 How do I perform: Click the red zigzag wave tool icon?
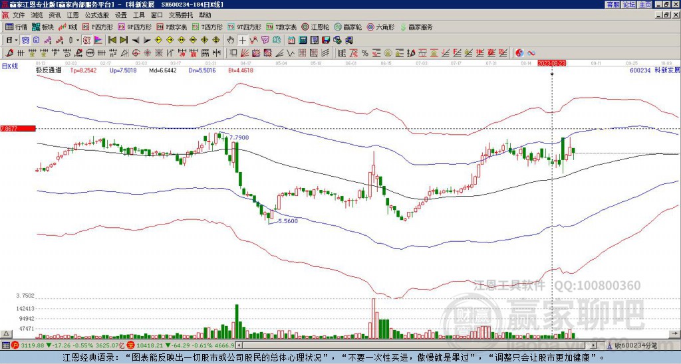253,41
